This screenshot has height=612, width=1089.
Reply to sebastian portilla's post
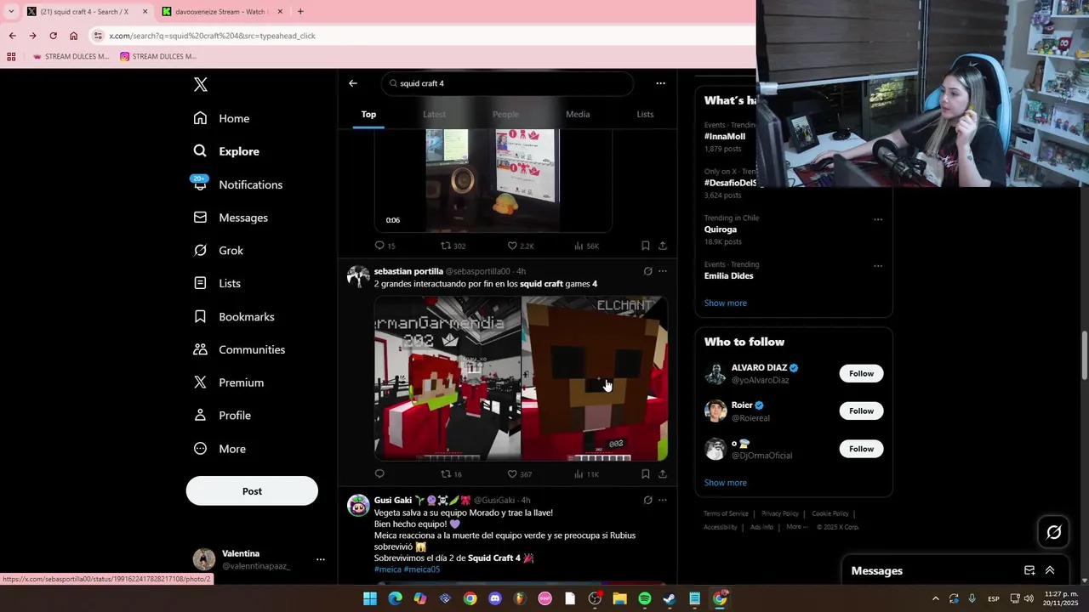(379, 474)
